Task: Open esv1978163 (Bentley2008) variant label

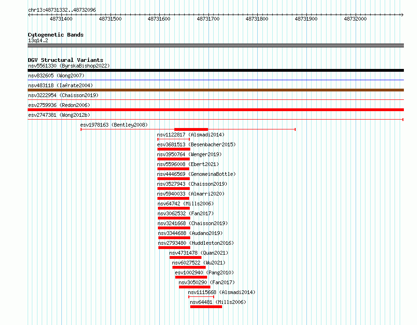Action: coord(114,125)
